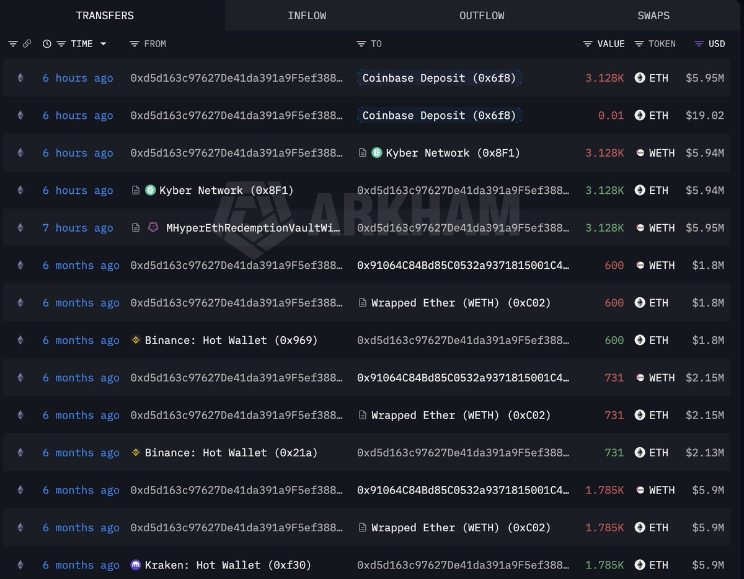Switch to the TRANSFERS tab
Image resolution: width=744 pixels, height=579 pixels.
(105, 15)
